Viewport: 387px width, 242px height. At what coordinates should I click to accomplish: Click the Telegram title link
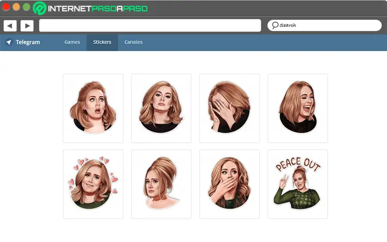28,42
